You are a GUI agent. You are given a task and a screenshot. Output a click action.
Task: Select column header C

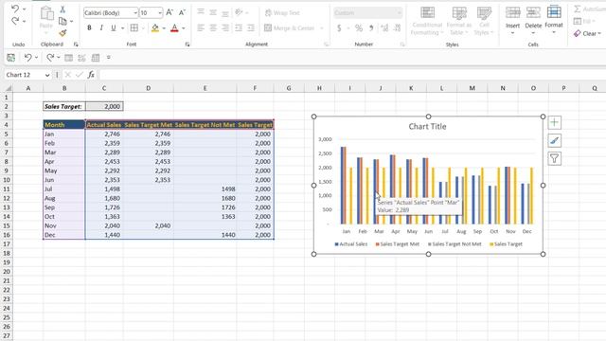point(104,88)
